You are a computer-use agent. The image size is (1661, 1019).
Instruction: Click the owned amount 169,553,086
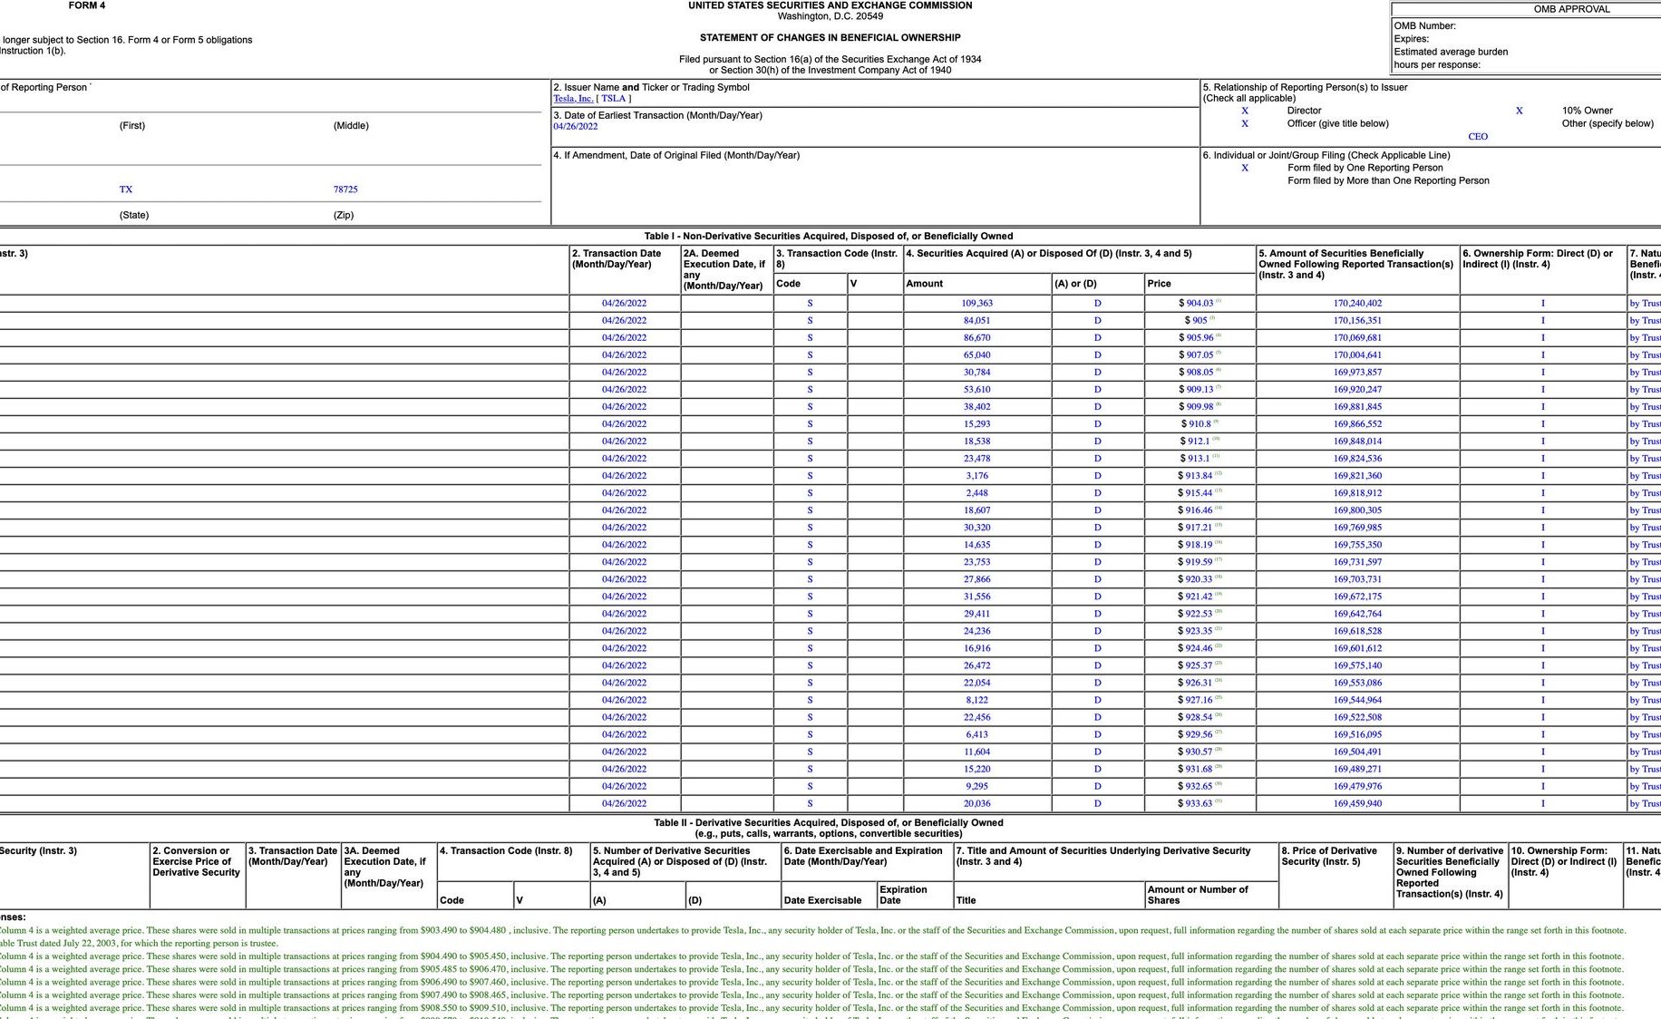click(1357, 683)
